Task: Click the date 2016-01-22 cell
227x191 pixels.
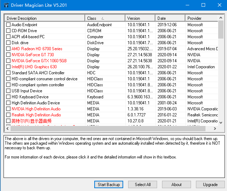Action: click(x=167, y=115)
